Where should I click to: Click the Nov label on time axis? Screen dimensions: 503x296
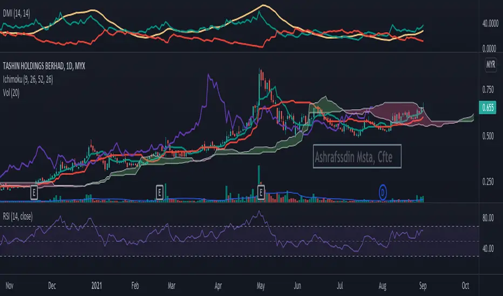coord(10,285)
